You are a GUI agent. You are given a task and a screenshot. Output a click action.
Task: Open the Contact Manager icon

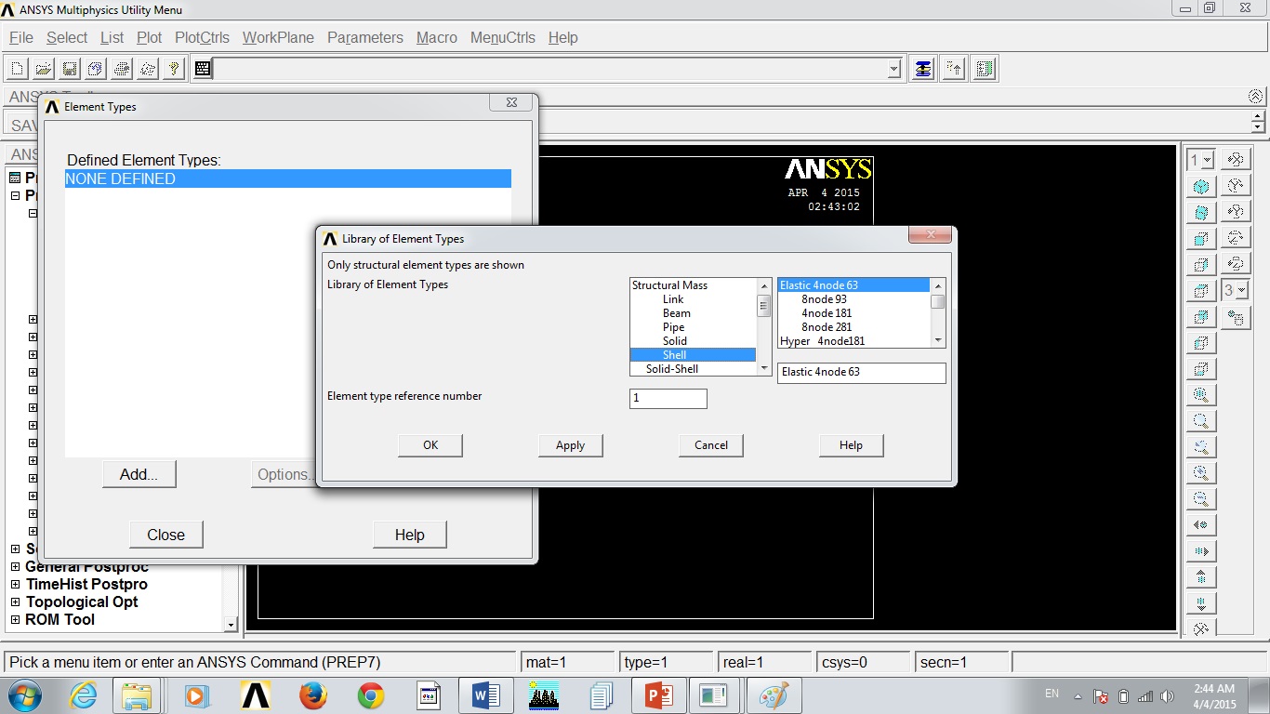986,69
